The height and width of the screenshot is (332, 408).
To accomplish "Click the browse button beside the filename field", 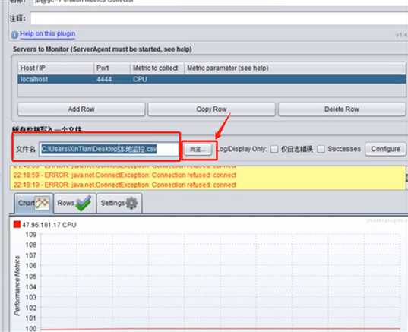I will click(198, 150).
